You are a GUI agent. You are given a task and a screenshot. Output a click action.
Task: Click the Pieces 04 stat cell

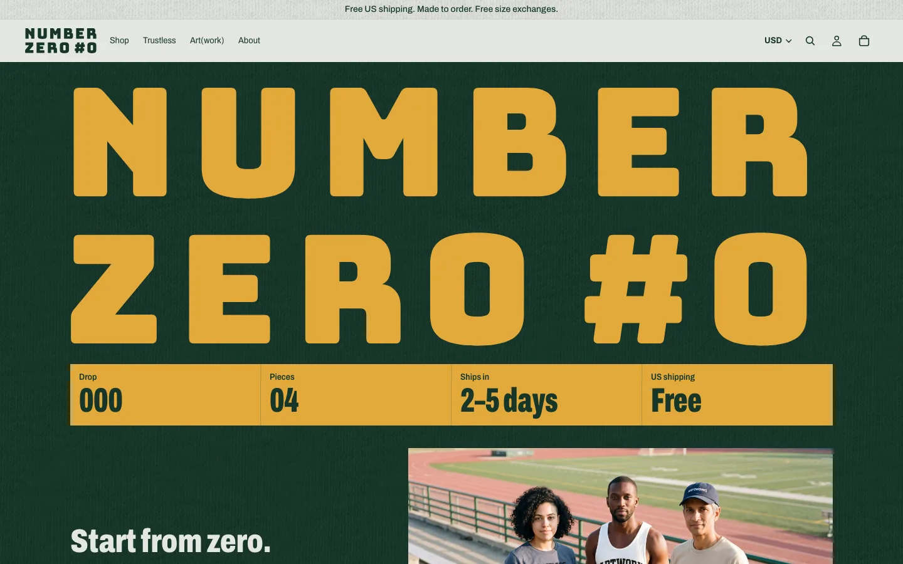pos(356,395)
